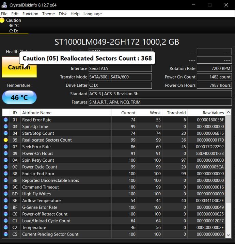Image resolution: width=235 pixels, height=244 pixels.
Task: Click the status icon for Load/Unload Cycle Count
Action: click(5, 221)
